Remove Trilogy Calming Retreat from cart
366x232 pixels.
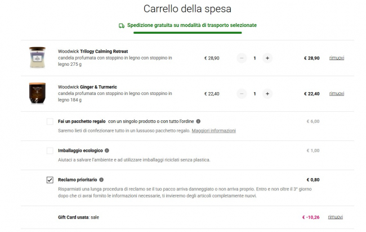(336, 58)
